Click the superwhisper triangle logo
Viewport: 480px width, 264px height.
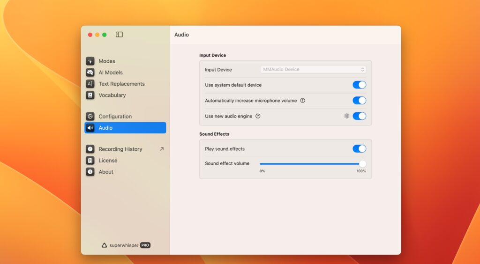[x=104, y=245]
